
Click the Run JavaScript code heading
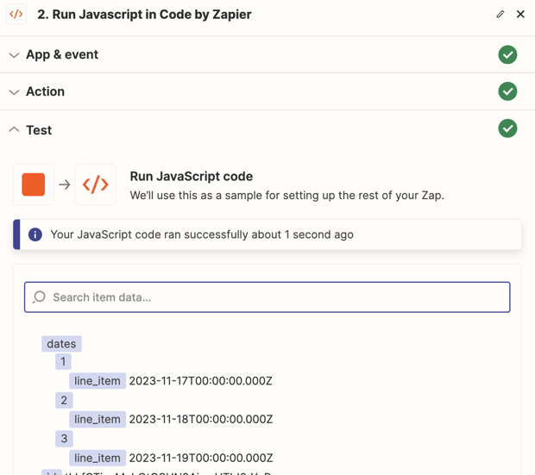(192, 176)
